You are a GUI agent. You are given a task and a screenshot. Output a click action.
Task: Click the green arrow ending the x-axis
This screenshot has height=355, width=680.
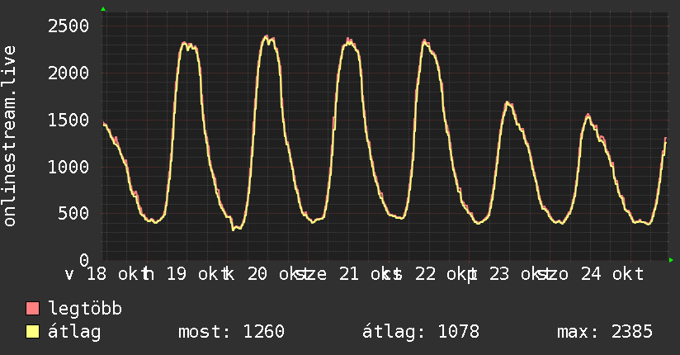click(671, 260)
